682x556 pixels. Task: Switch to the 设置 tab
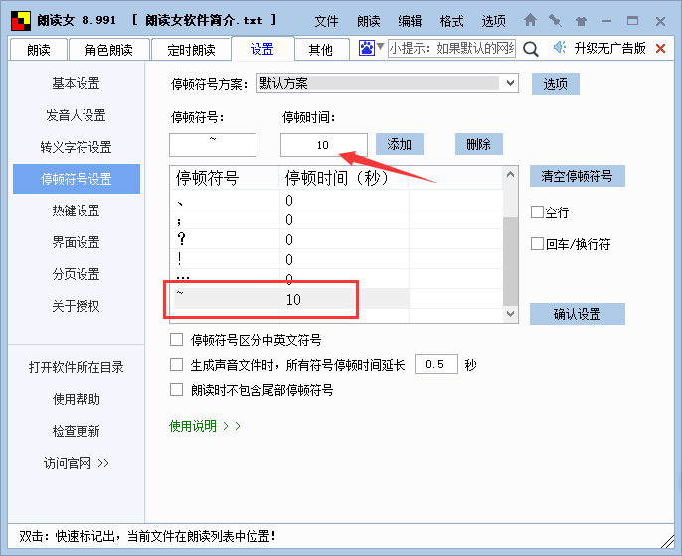click(x=262, y=49)
